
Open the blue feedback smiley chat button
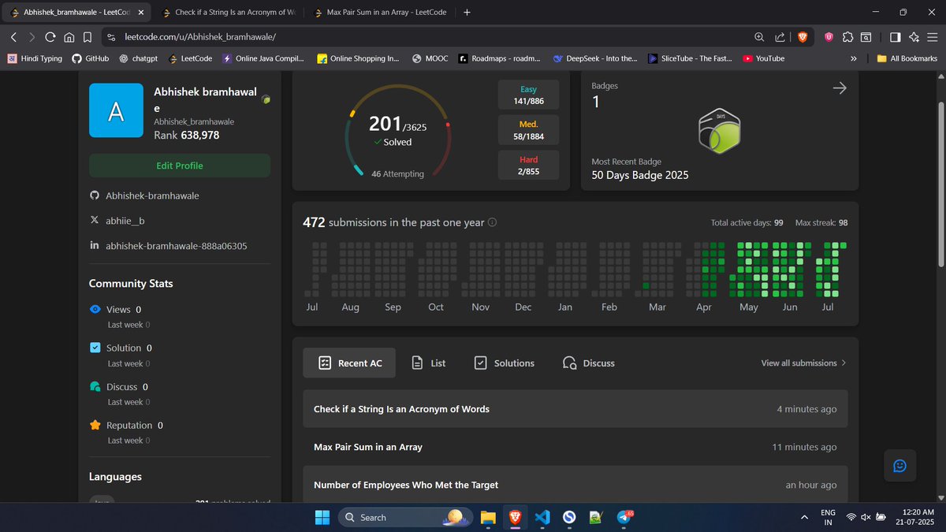pyautogui.click(x=899, y=466)
